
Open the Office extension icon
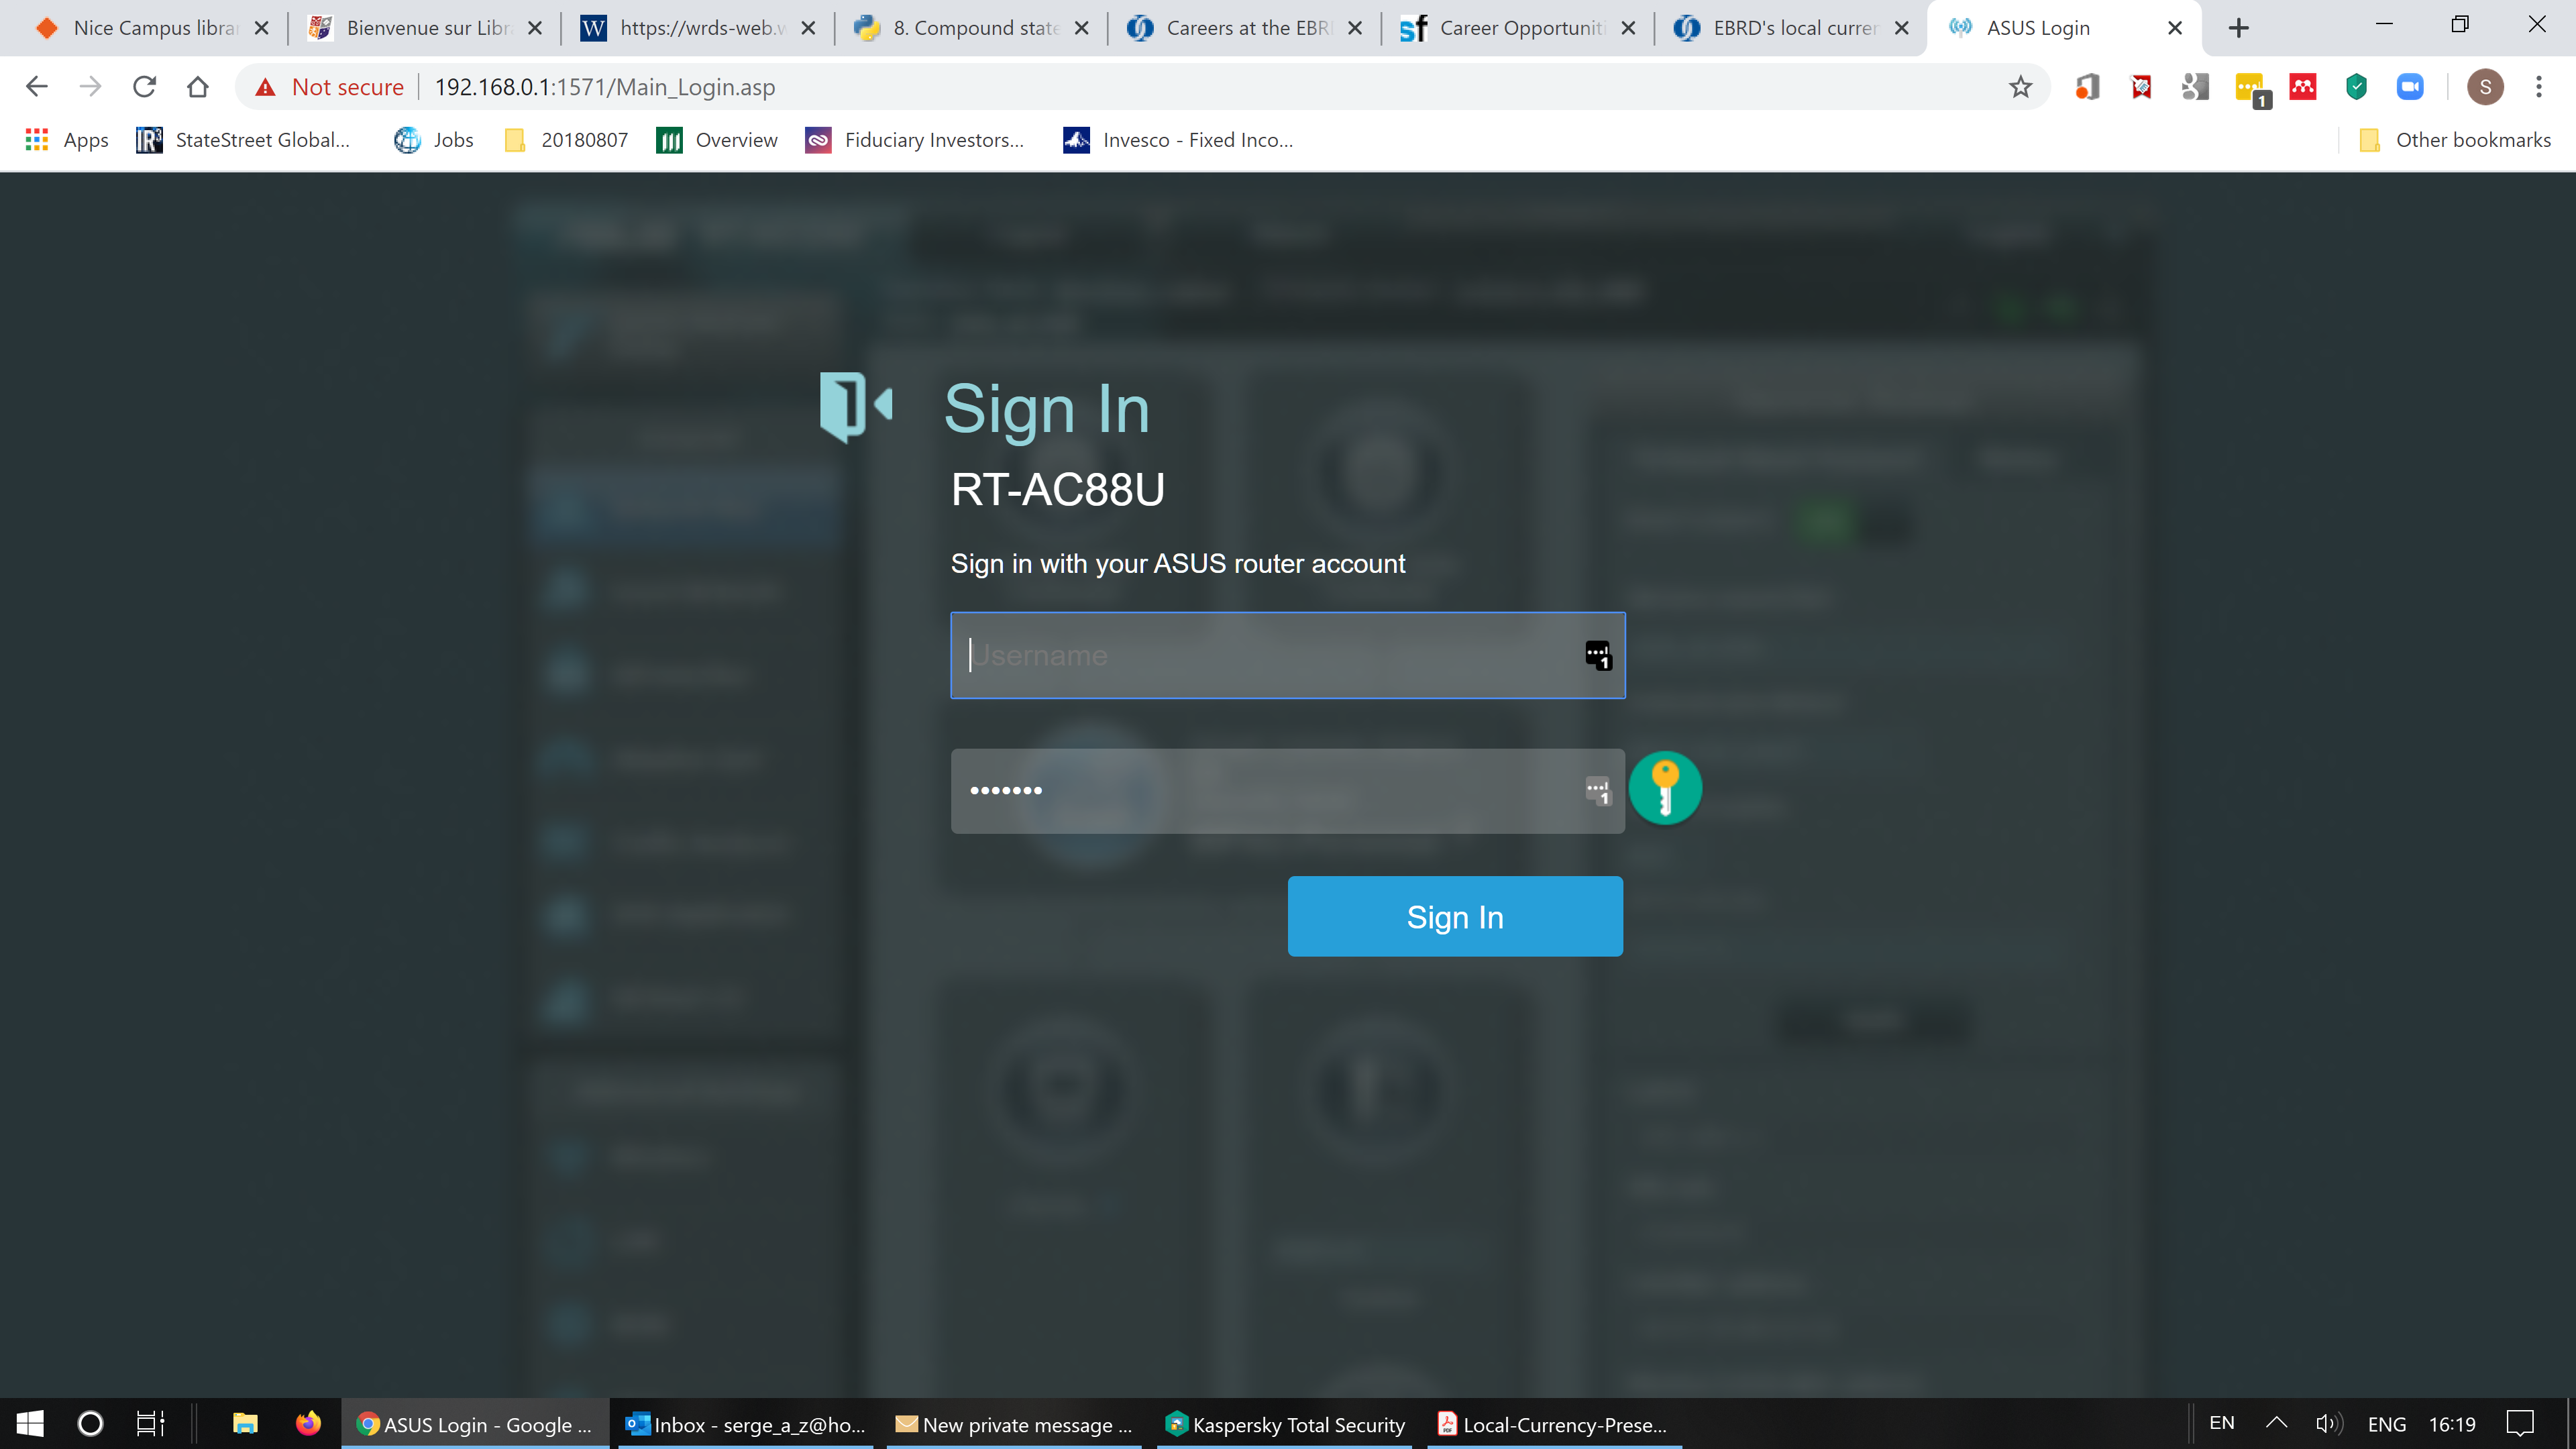click(2087, 87)
